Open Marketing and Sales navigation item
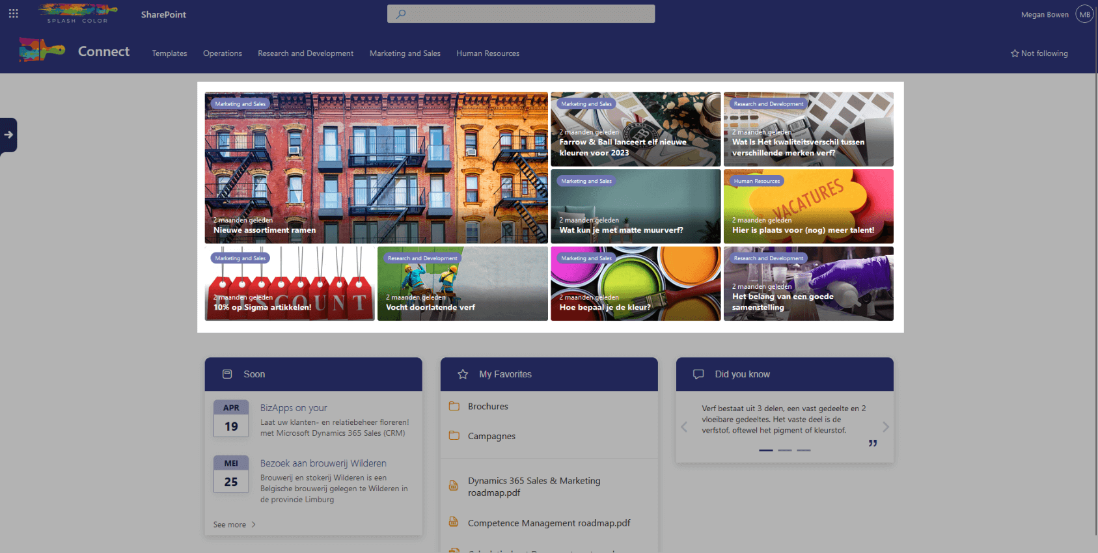Viewport: 1098px width, 553px height. tap(405, 53)
